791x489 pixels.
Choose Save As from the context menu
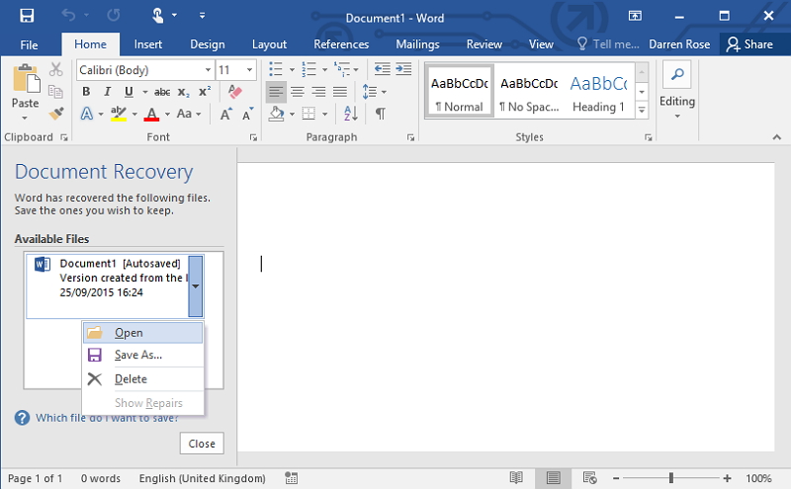click(137, 355)
